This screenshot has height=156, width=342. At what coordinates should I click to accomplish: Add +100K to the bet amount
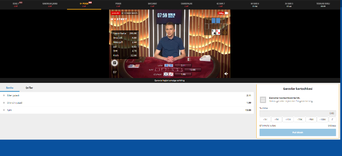tap(323, 119)
